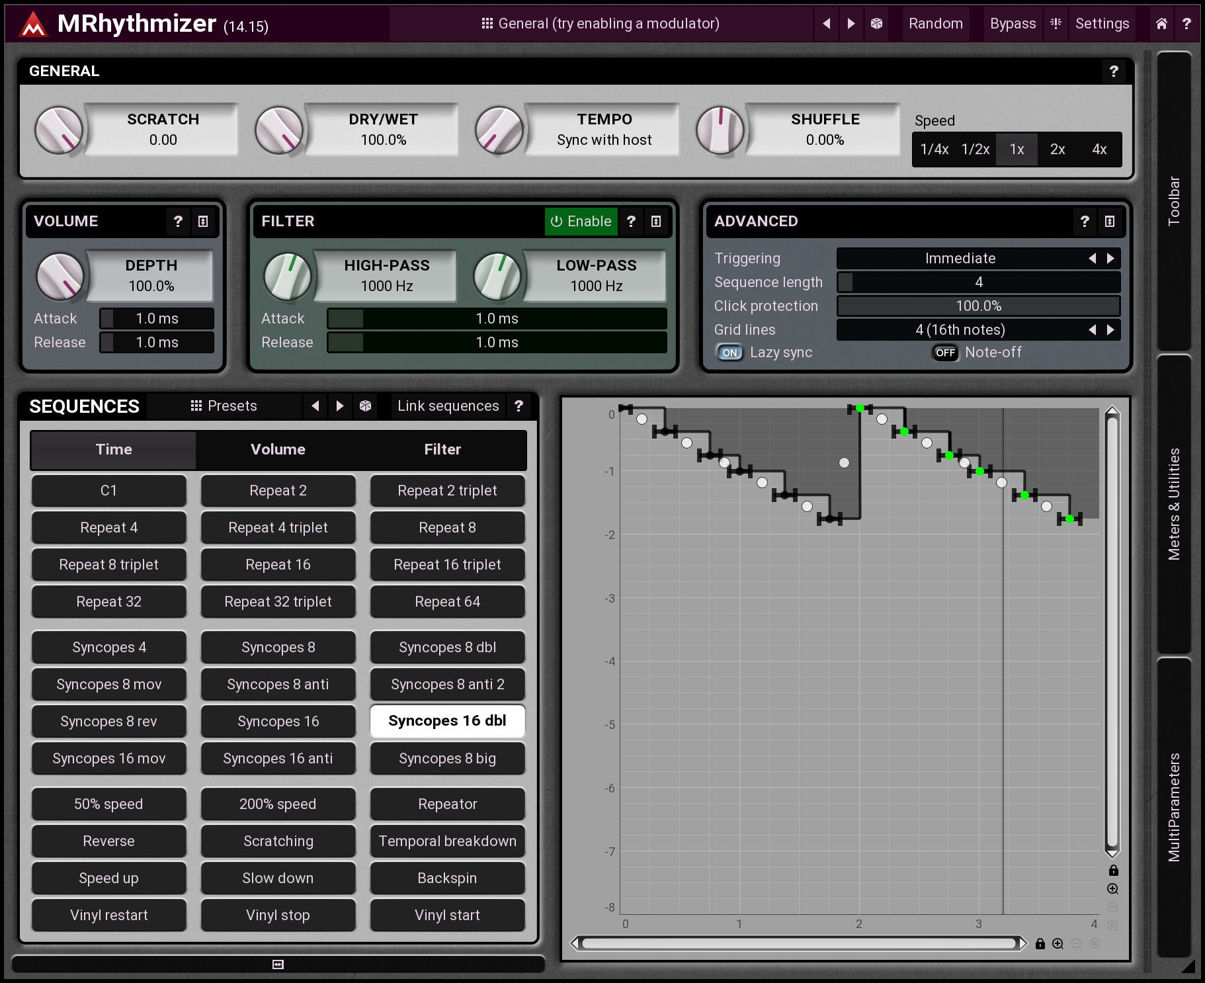Viewport: 1205px width, 983px height.
Task: Switch to the Filter sequence tab
Action: [442, 450]
